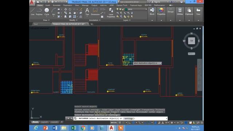Open the Manage ribbon tab
The width and height of the screenshot is (233, 131).
[x=85, y=5]
